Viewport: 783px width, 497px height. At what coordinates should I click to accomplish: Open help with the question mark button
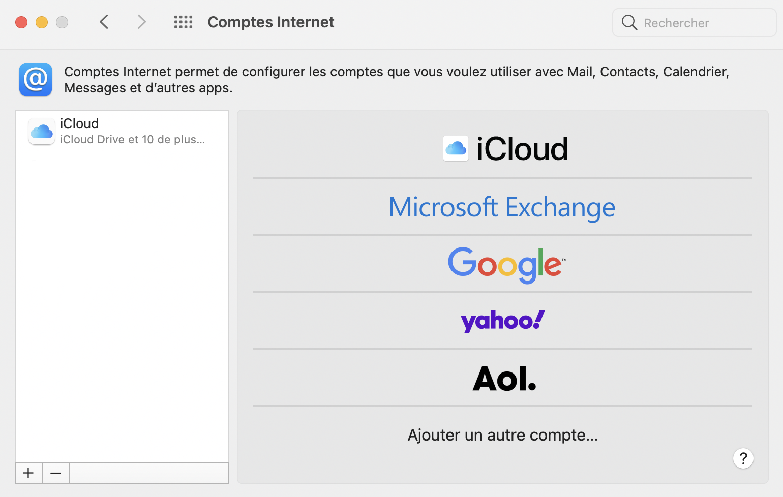(x=743, y=458)
